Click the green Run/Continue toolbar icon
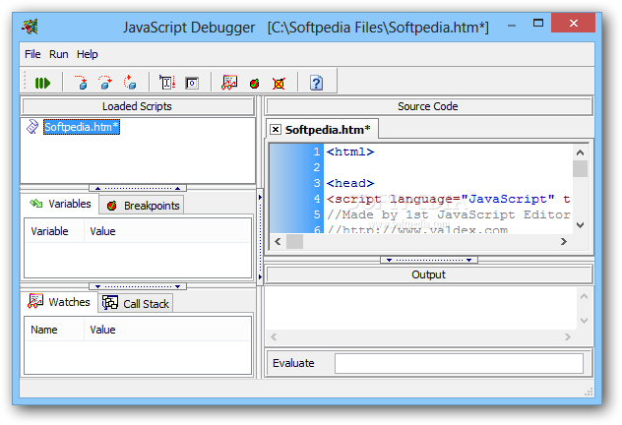 pyautogui.click(x=42, y=84)
